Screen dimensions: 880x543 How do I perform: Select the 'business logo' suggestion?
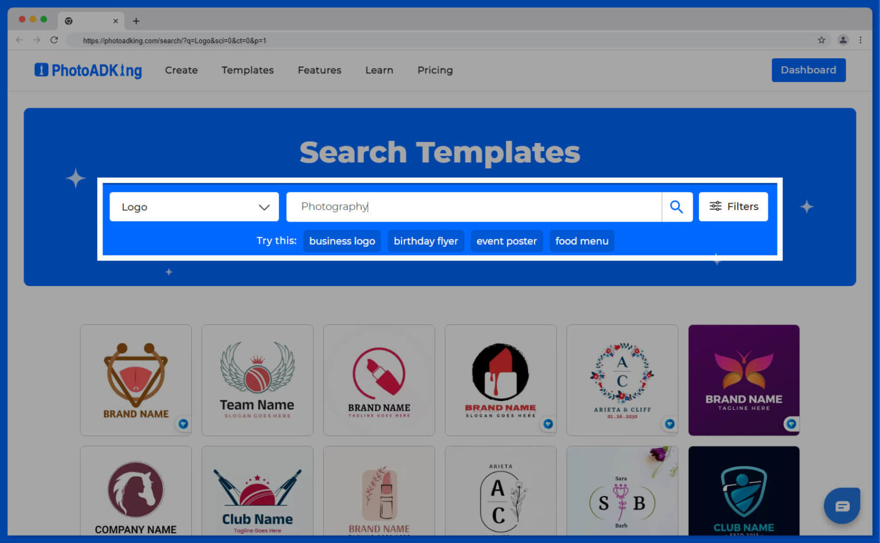click(342, 241)
